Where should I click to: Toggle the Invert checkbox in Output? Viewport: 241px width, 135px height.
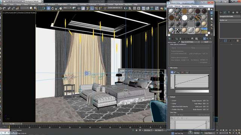[171, 101]
